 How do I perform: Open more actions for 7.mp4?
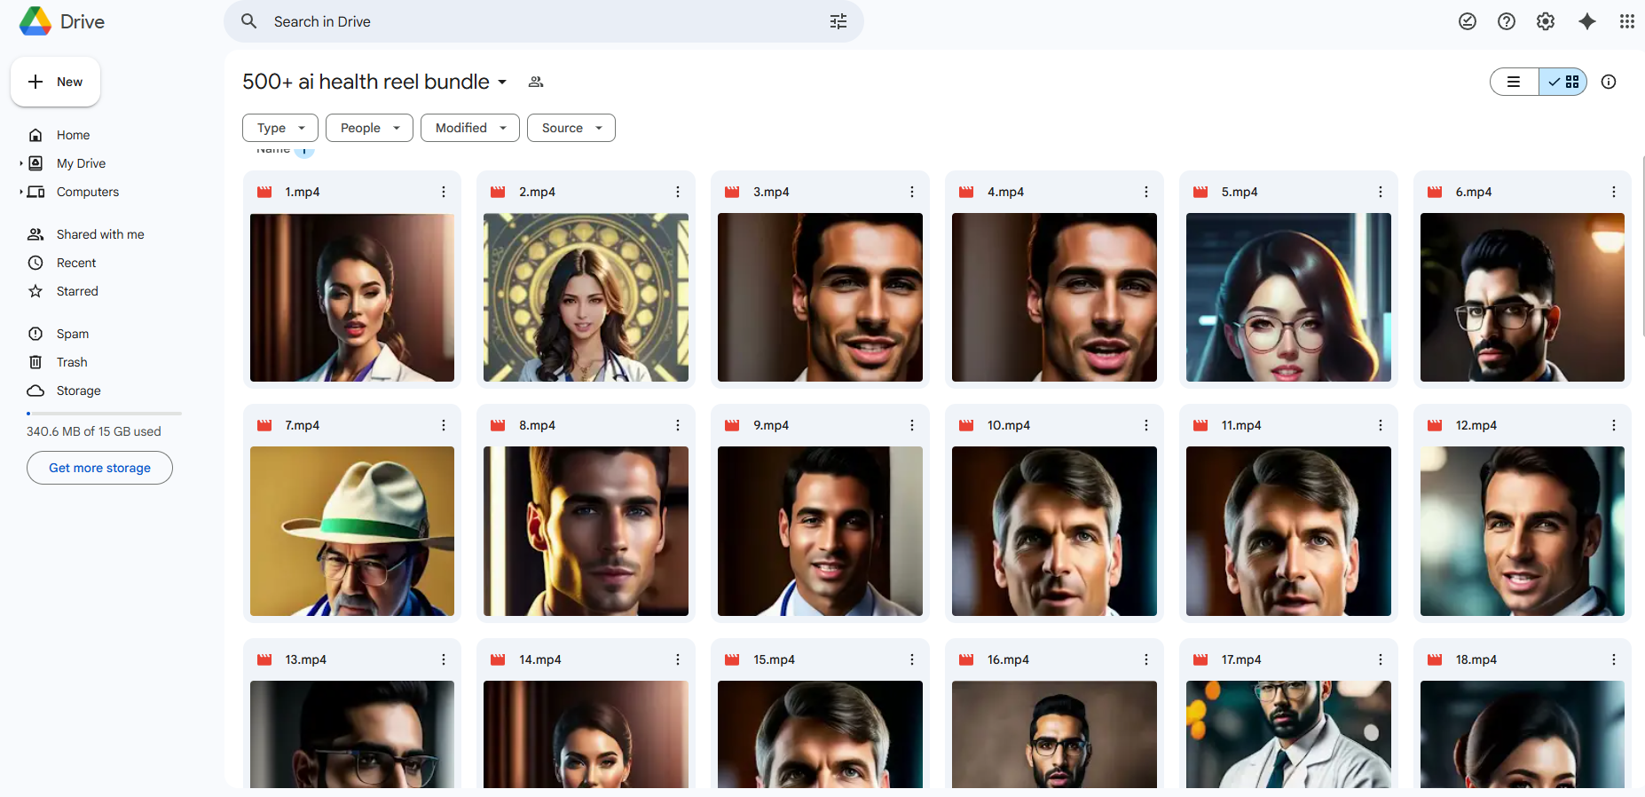coord(444,425)
